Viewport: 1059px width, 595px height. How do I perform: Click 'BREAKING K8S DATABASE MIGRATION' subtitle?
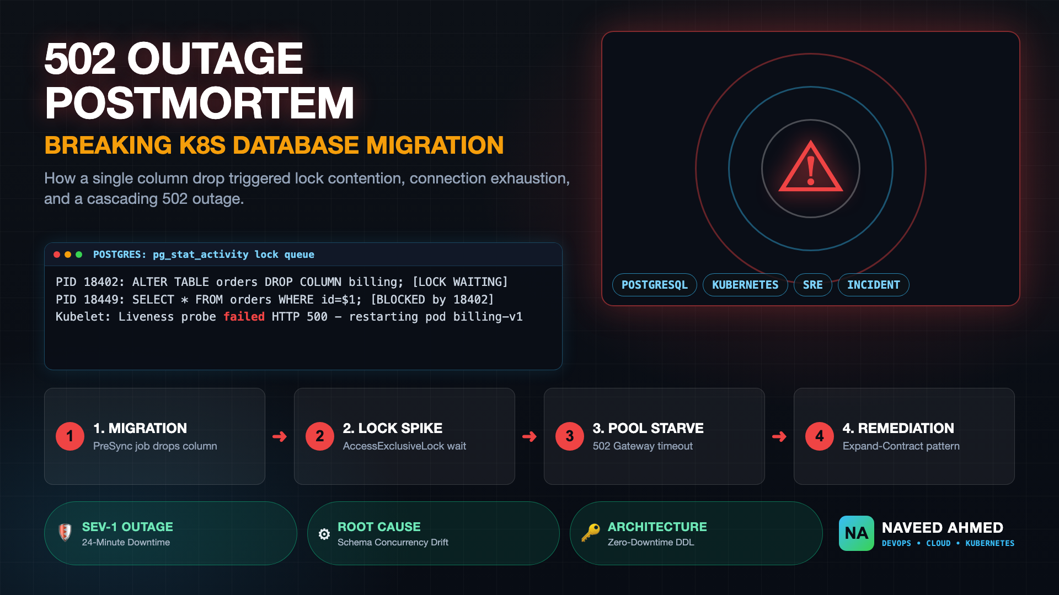pos(274,145)
